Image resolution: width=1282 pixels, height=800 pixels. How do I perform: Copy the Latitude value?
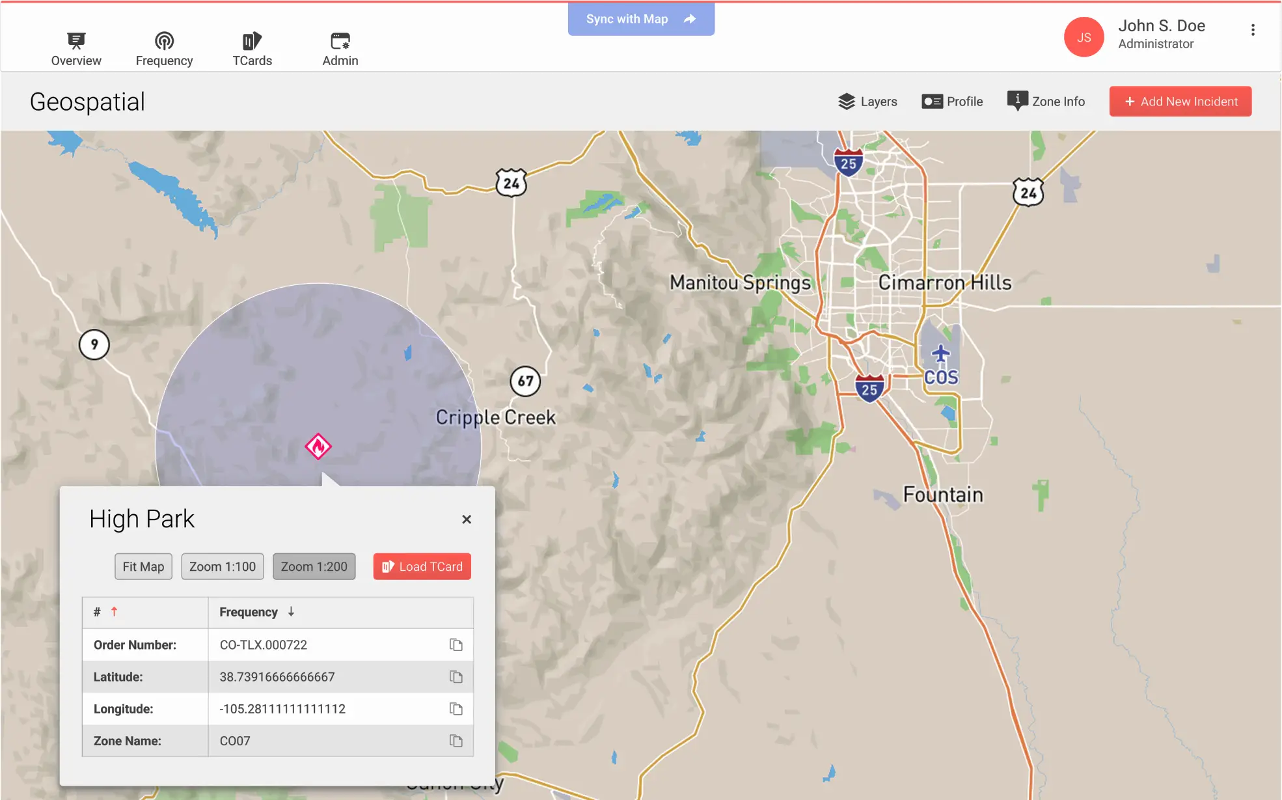tap(456, 677)
